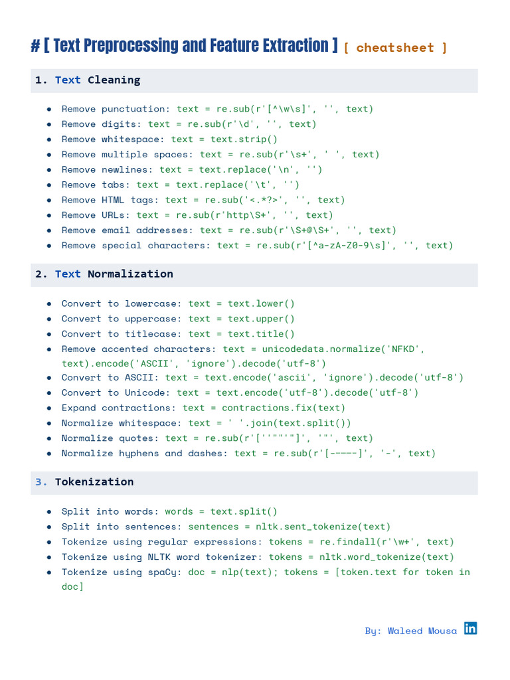Select the "3. Tokenization" section header
510x680 pixels.
(x=84, y=482)
